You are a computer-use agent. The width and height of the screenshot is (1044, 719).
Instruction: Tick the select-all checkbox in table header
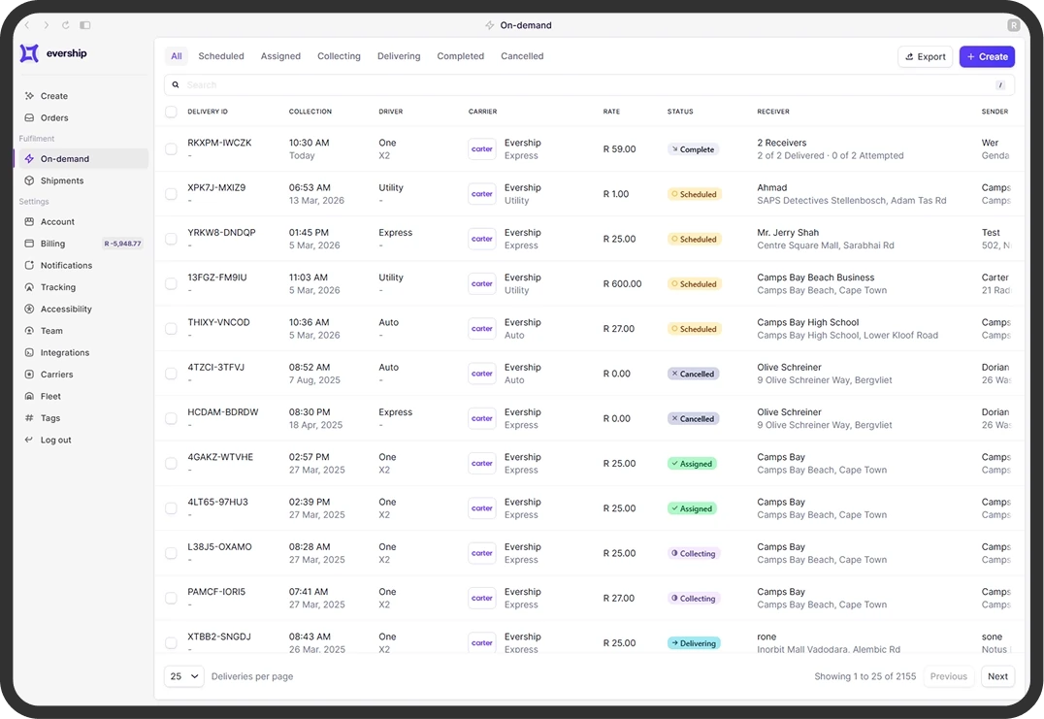[171, 112]
